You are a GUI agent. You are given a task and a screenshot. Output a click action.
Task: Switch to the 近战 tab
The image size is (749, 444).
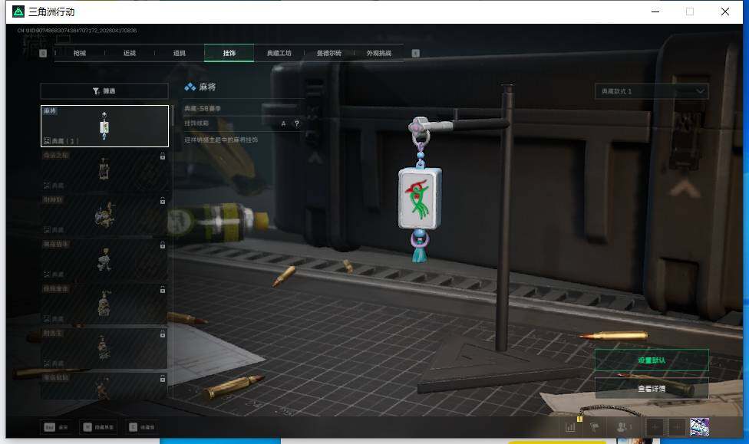[130, 53]
